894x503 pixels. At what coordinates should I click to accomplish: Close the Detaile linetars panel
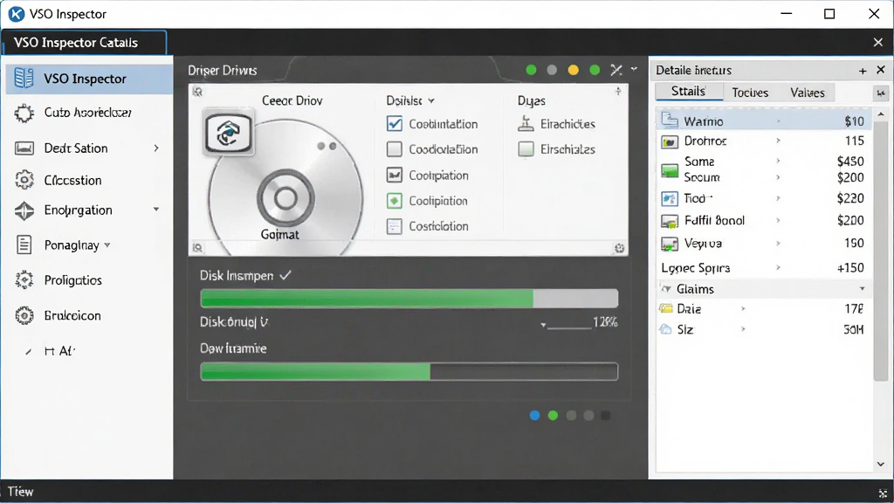pyautogui.click(x=881, y=70)
